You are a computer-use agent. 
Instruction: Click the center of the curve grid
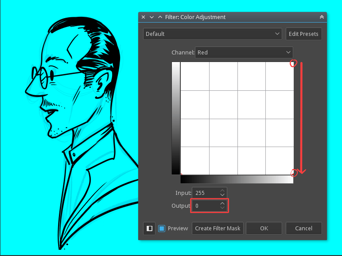(237, 119)
